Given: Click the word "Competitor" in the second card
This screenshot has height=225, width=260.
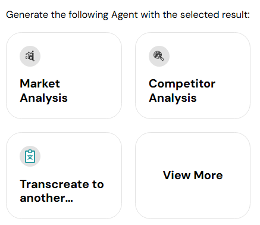Looking at the screenshot, I should 182,84.
